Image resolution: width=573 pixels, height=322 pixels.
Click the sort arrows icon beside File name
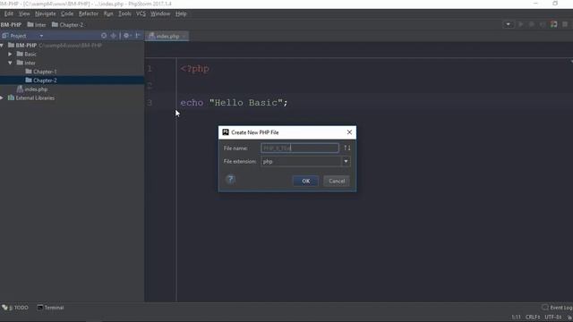coord(347,148)
